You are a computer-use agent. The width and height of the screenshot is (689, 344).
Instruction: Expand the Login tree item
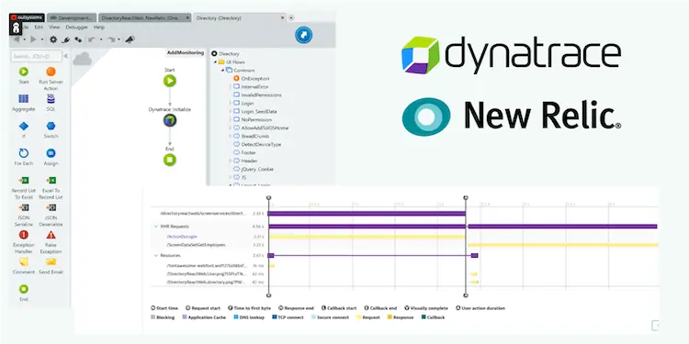[230, 103]
